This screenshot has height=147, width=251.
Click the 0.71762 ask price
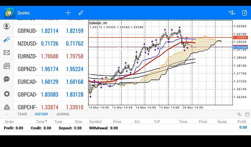click(75, 43)
